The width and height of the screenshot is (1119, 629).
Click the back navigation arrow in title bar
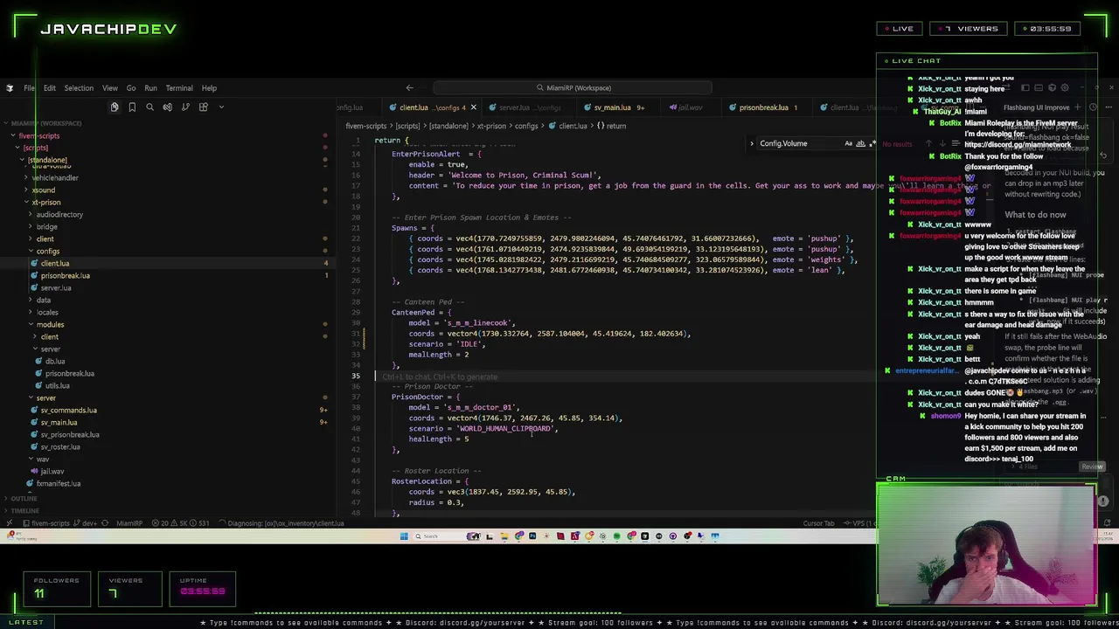pyautogui.click(x=409, y=87)
